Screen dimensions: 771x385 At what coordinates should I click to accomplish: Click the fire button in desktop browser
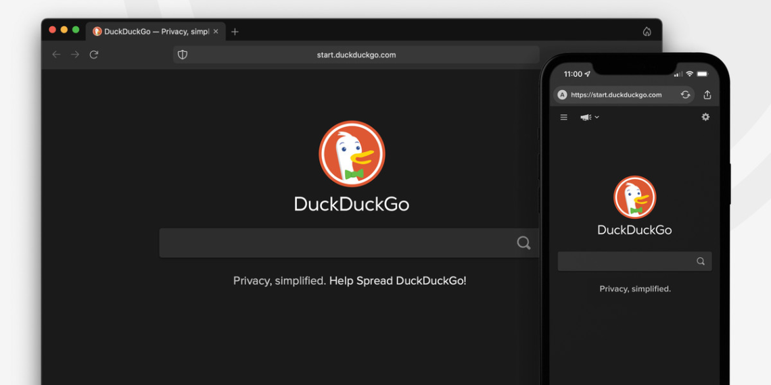tap(647, 32)
